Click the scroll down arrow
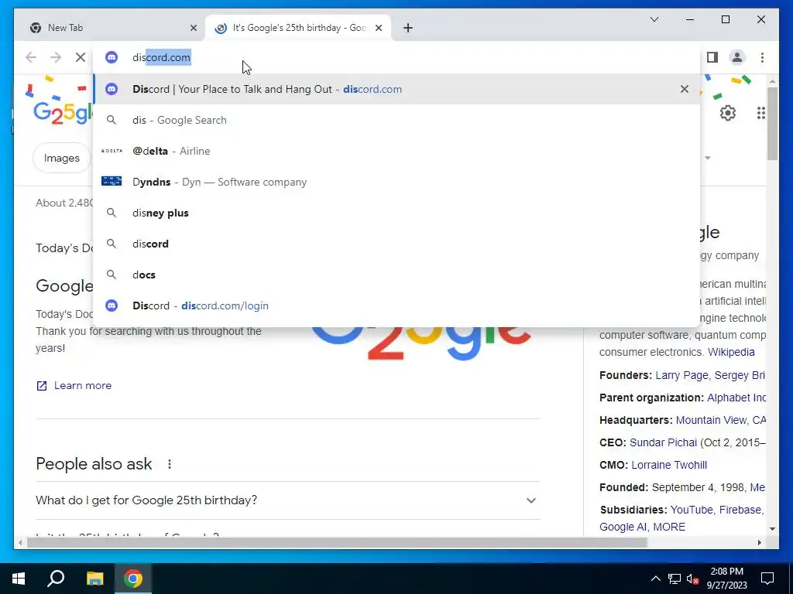This screenshot has height=594, width=793. click(x=772, y=529)
